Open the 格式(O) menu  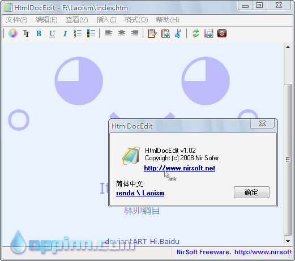click(x=136, y=20)
